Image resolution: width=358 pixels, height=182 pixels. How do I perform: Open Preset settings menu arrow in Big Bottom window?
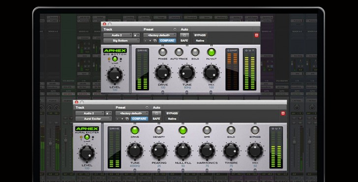tap(175, 29)
